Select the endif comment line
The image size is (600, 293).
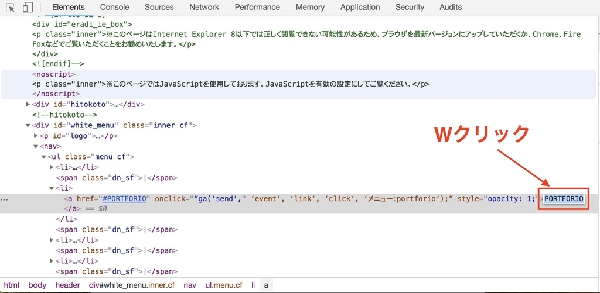58,63
